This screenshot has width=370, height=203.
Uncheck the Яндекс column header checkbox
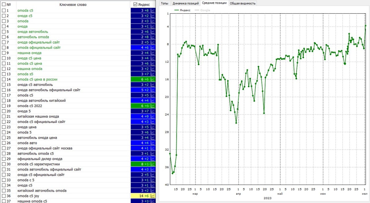click(135, 4)
